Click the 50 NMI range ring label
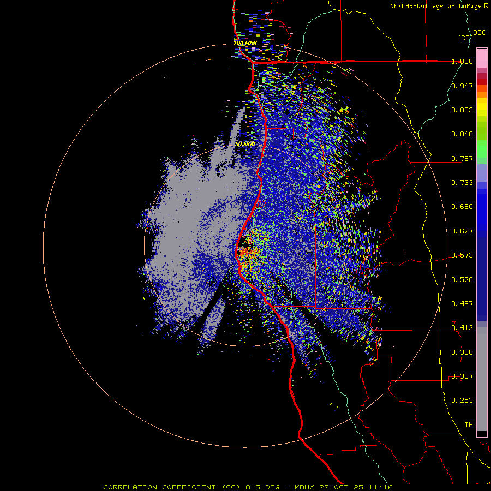The width and height of the screenshot is (491, 491). tap(245, 144)
